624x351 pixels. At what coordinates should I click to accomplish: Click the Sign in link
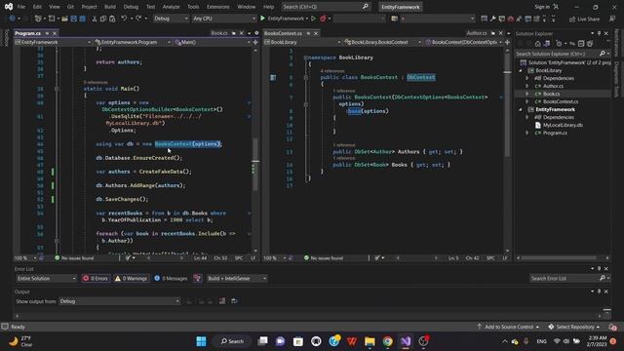pos(542,7)
